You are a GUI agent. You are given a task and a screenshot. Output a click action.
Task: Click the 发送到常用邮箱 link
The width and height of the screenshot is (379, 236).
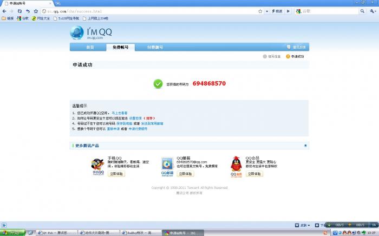click(152, 123)
